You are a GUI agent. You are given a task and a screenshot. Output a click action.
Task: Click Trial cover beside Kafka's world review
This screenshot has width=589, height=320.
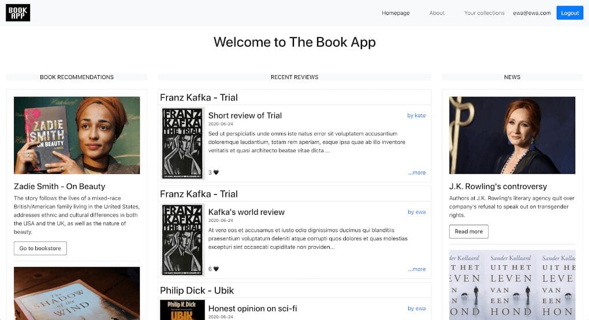(x=183, y=240)
